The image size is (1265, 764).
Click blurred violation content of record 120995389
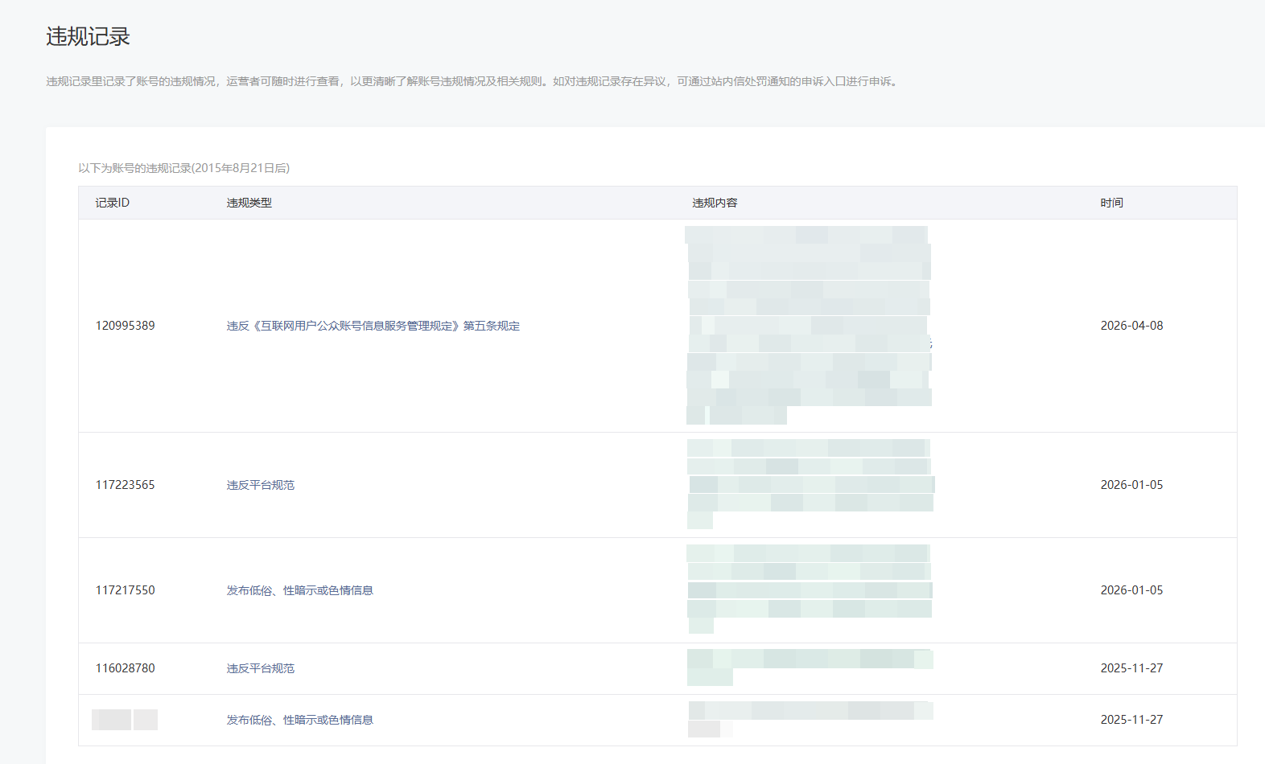tap(808, 326)
